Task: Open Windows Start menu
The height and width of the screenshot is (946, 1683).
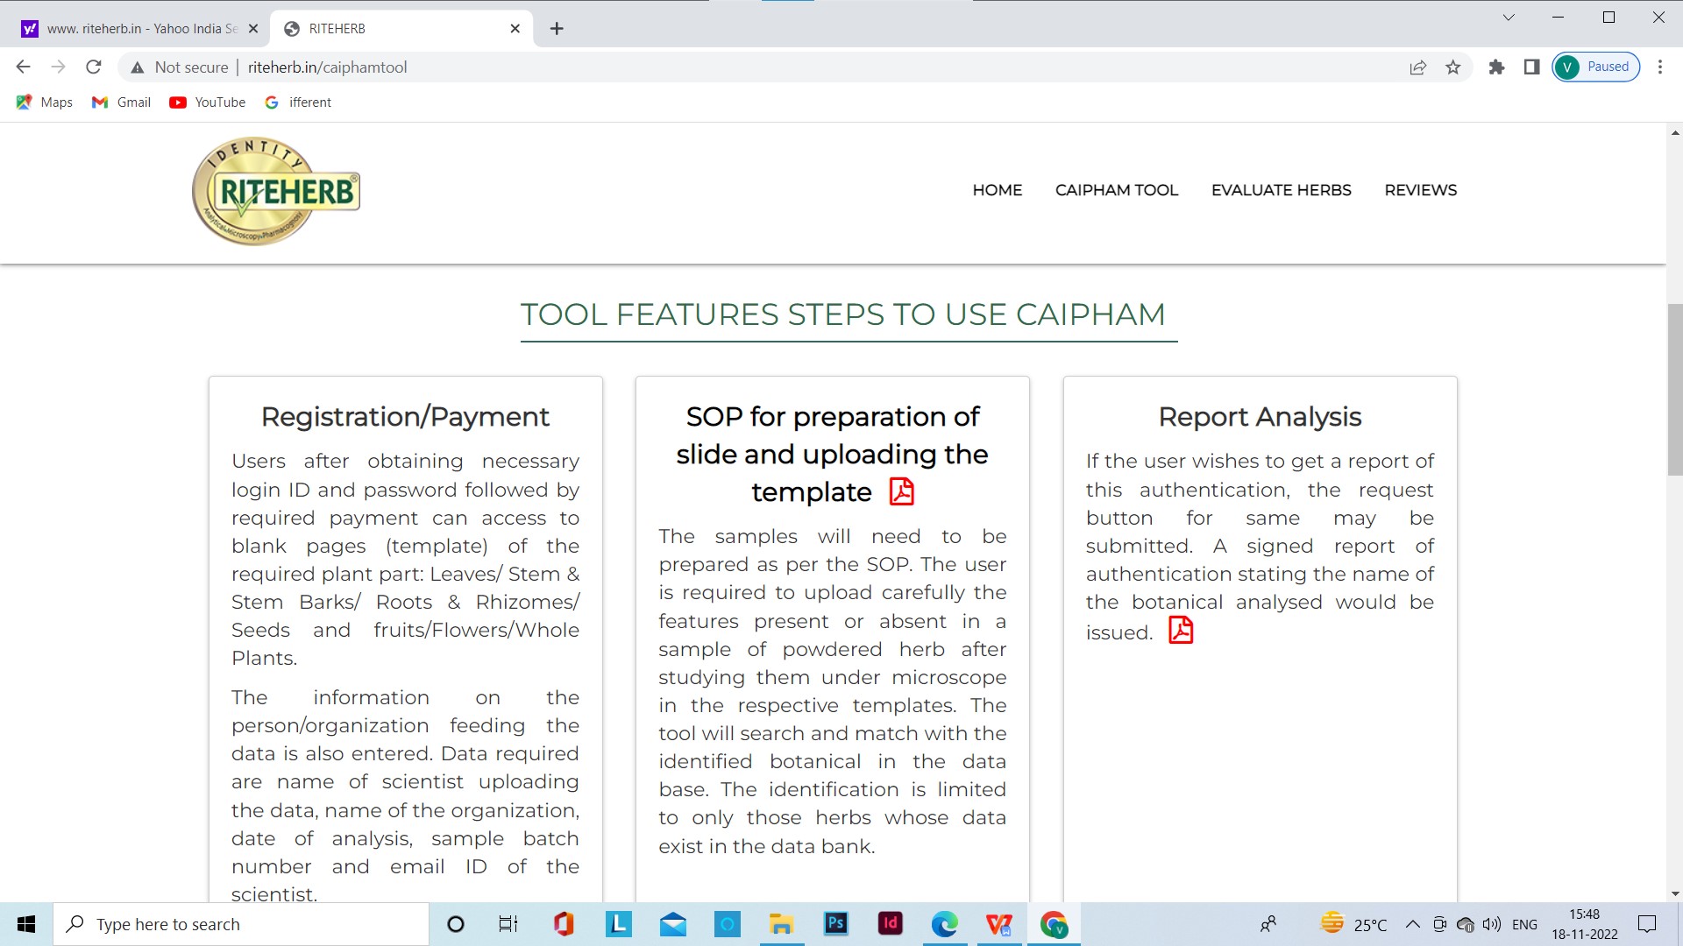Action: 26,924
